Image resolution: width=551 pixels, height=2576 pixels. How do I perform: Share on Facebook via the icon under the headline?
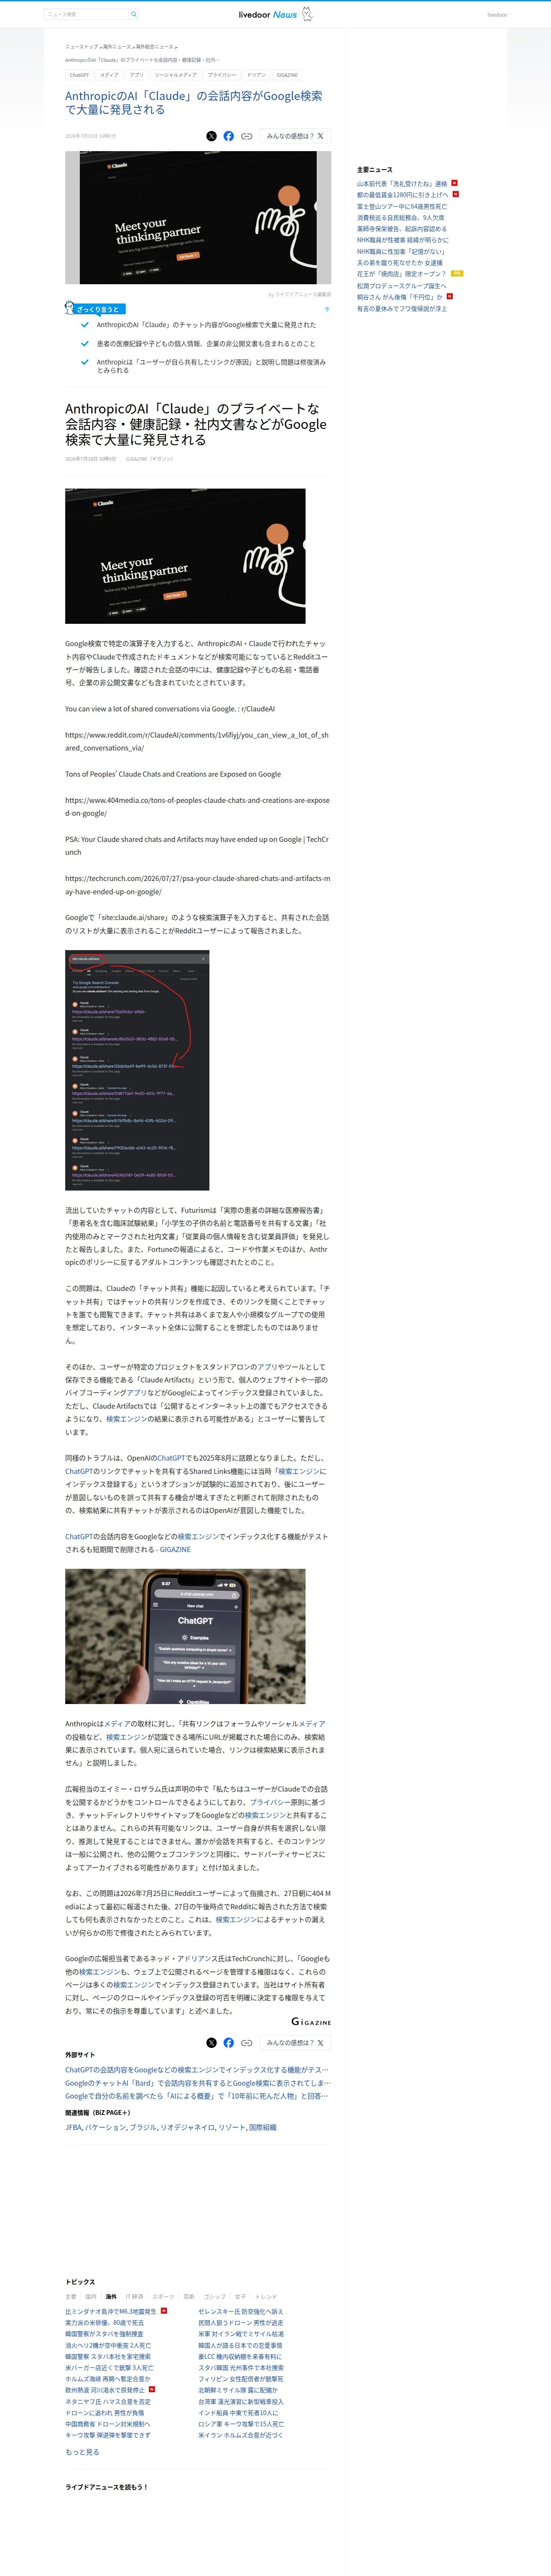[x=229, y=136]
